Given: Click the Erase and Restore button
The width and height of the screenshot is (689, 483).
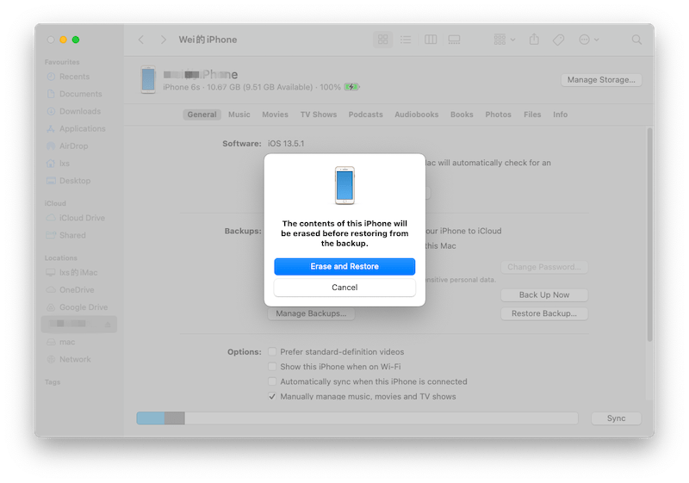Looking at the screenshot, I should [x=344, y=267].
